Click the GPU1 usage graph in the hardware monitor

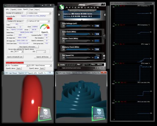[132, 54]
